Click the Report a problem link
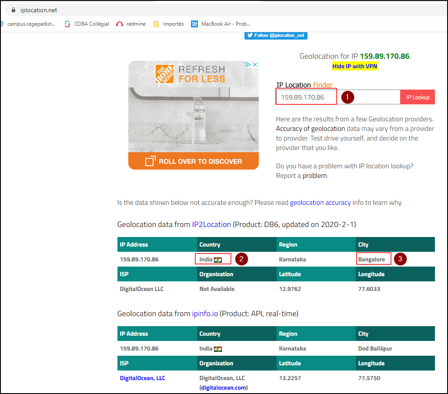The height and width of the screenshot is (394, 448). (x=314, y=176)
